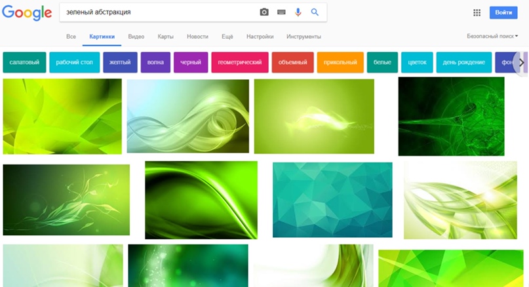Screen dimensions: 529x287
Task: Click the Google logo
Action: point(27,13)
